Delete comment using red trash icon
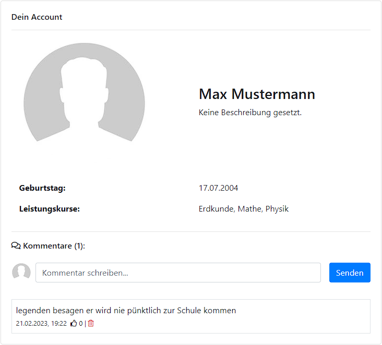Viewport: 382px width, 345px height. coord(91,323)
